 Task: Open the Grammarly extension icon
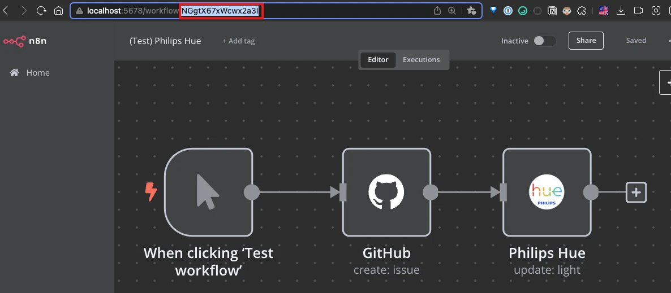[523, 11]
